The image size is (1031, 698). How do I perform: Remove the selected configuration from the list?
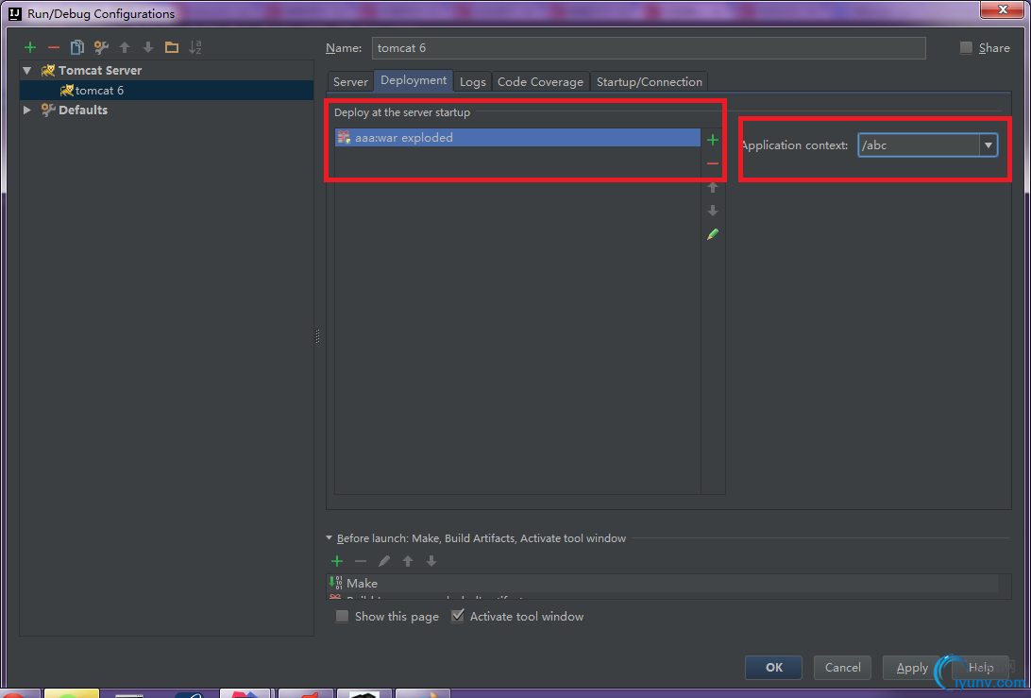pos(54,47)
